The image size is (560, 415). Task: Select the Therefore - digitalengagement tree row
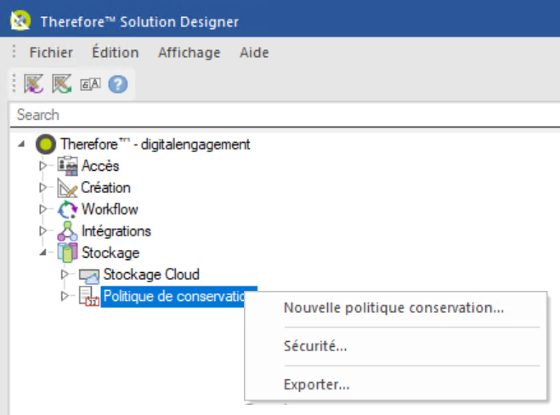point(156,145)
